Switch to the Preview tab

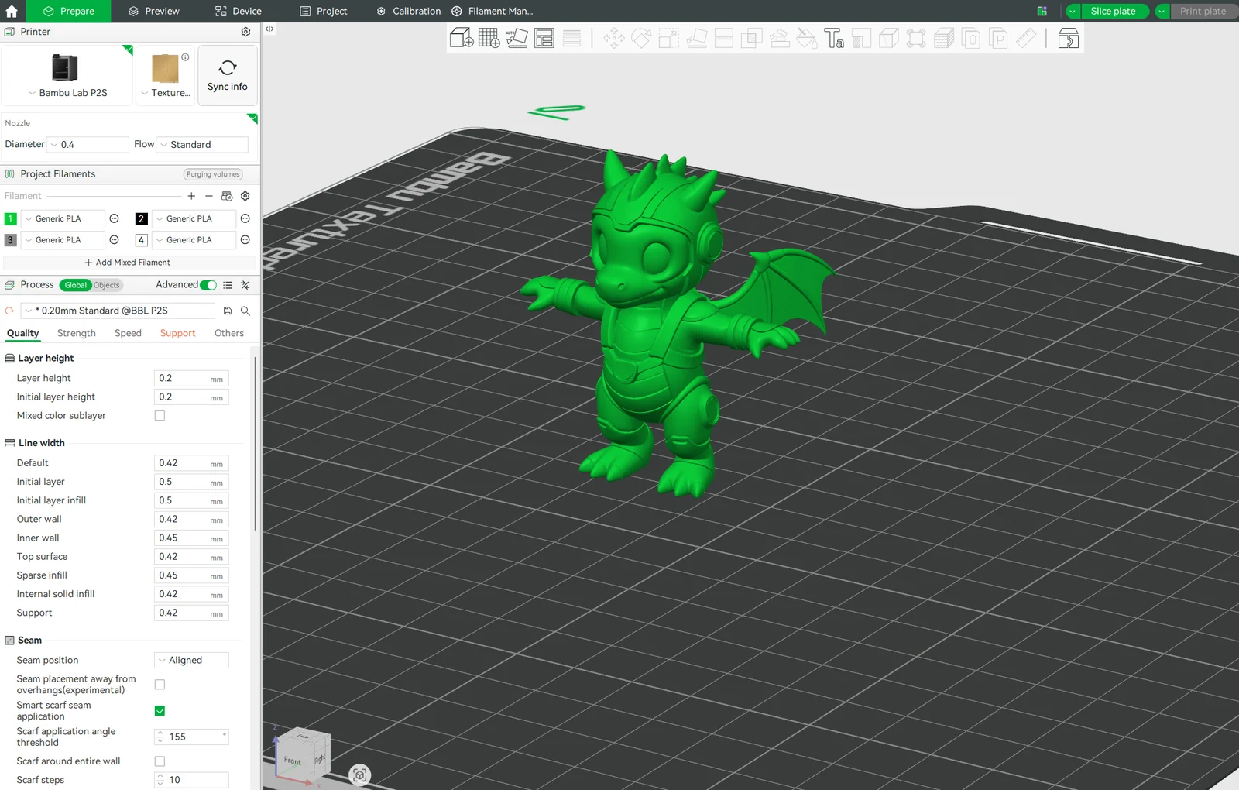[x=153, y=11]
